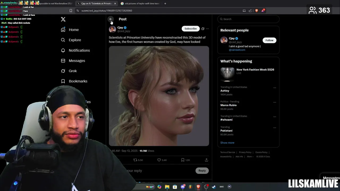
Task: Open the Ads info footer link
Action: pos(239,157)
